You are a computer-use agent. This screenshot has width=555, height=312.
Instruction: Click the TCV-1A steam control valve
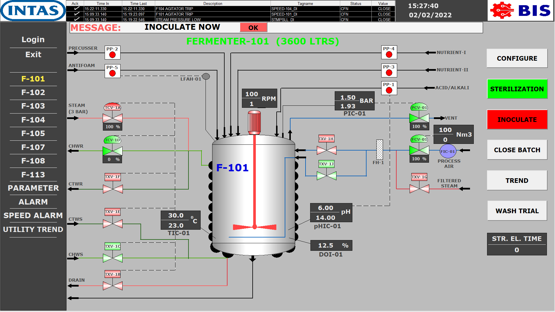click(113, 118)
